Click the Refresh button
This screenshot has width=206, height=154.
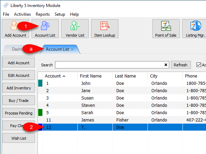click(181, 65)
